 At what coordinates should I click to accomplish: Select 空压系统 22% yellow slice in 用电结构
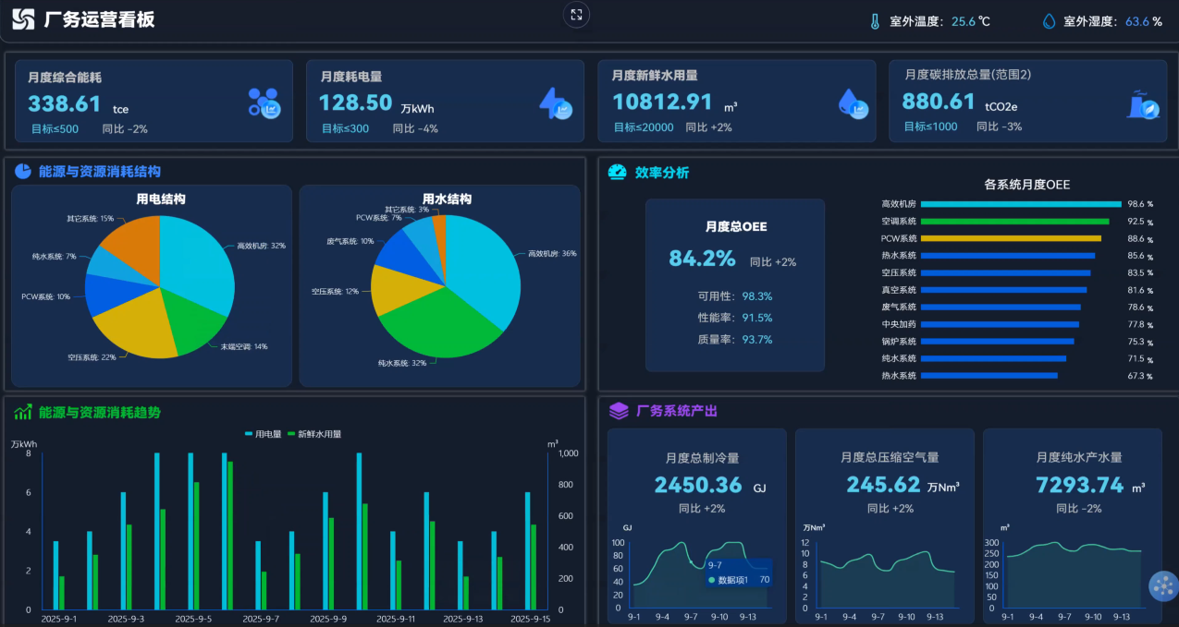139,323
